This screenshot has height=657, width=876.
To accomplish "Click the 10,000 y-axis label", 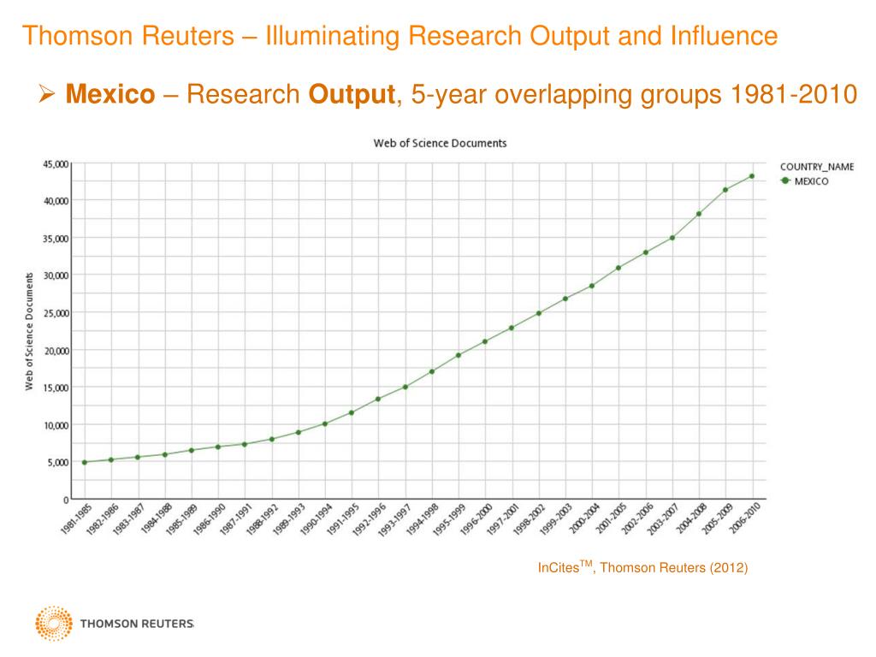I will [56, 426].
